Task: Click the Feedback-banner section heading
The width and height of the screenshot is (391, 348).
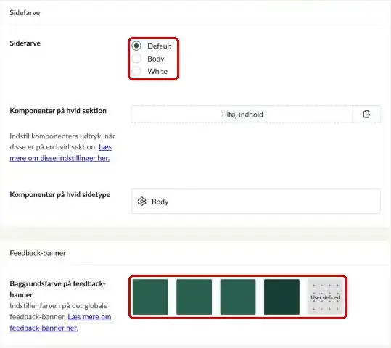Action: [38, 253]
